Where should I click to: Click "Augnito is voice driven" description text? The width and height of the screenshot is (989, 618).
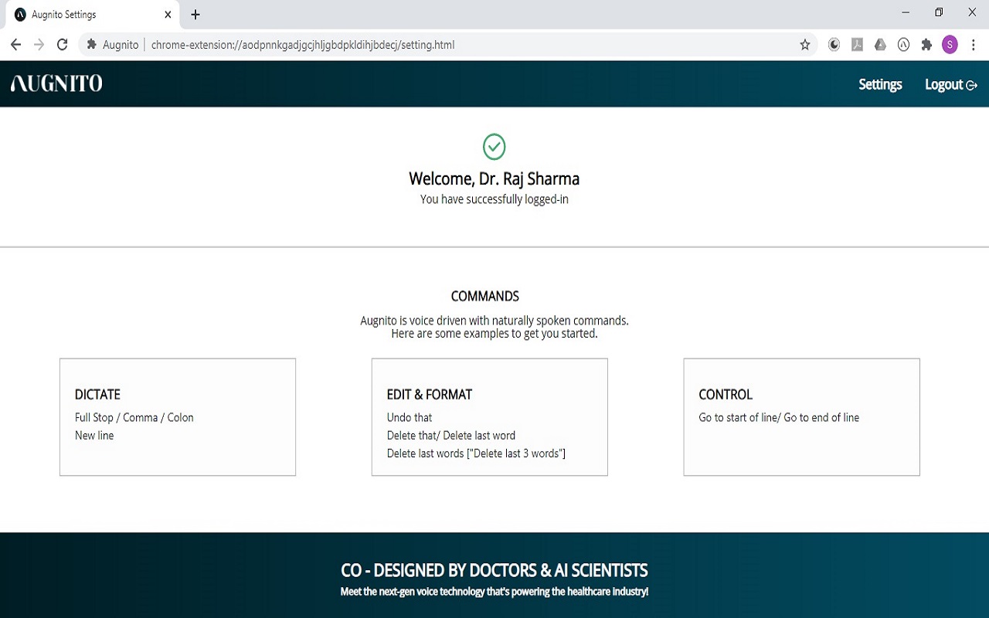click(x=494, y=321)
